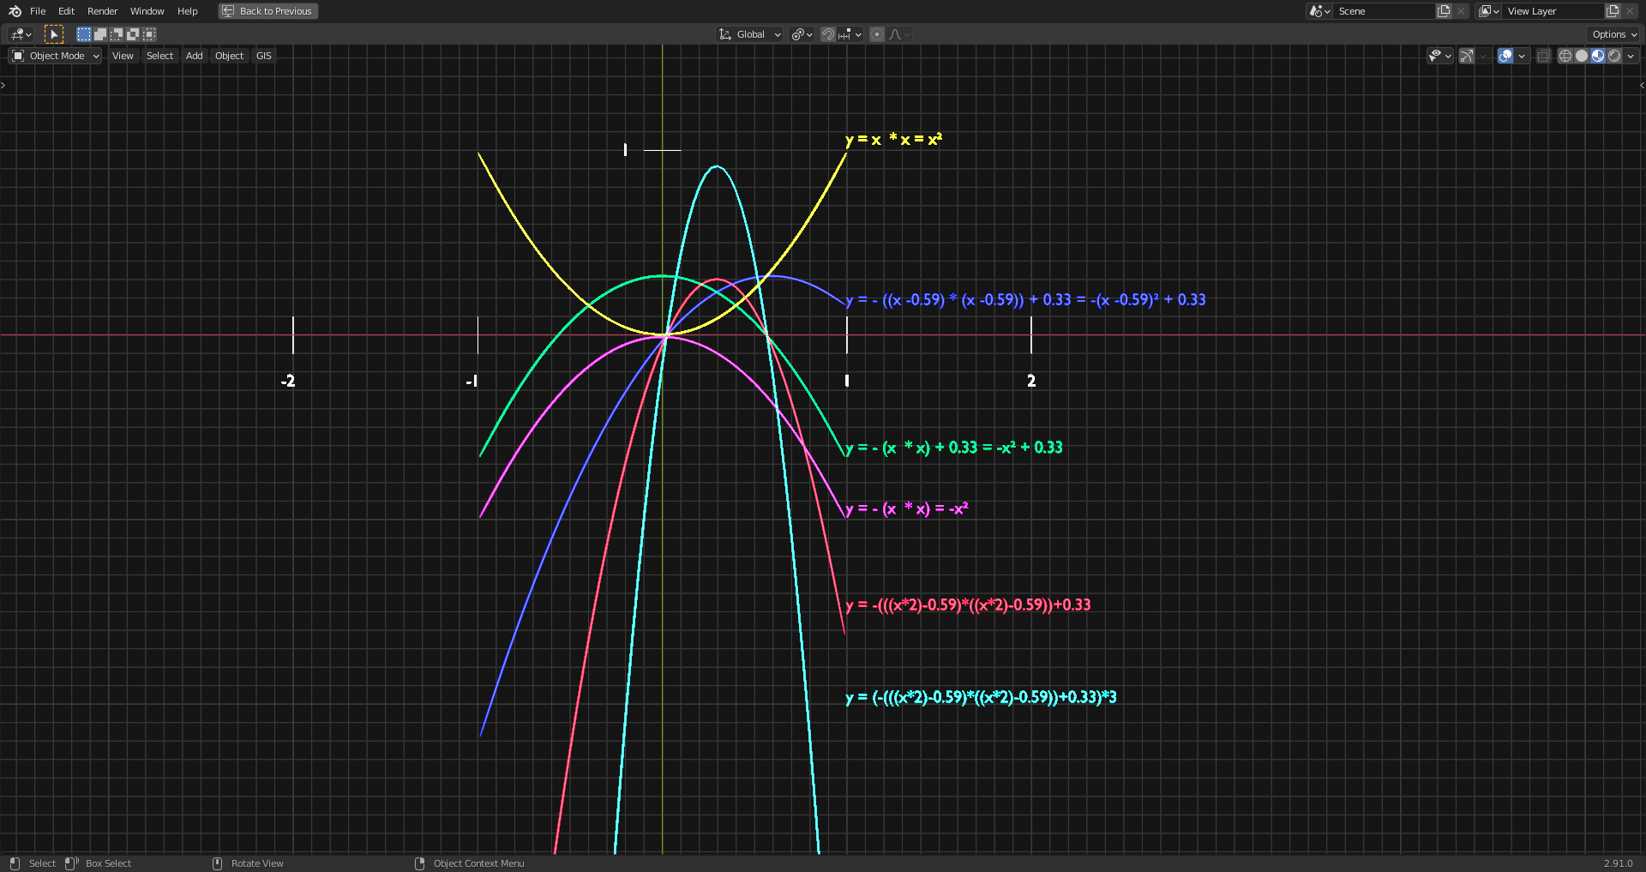Screen dimensions: 1646x872
Task: Open the editor type selector icon
Action: [x=19, y=34]
